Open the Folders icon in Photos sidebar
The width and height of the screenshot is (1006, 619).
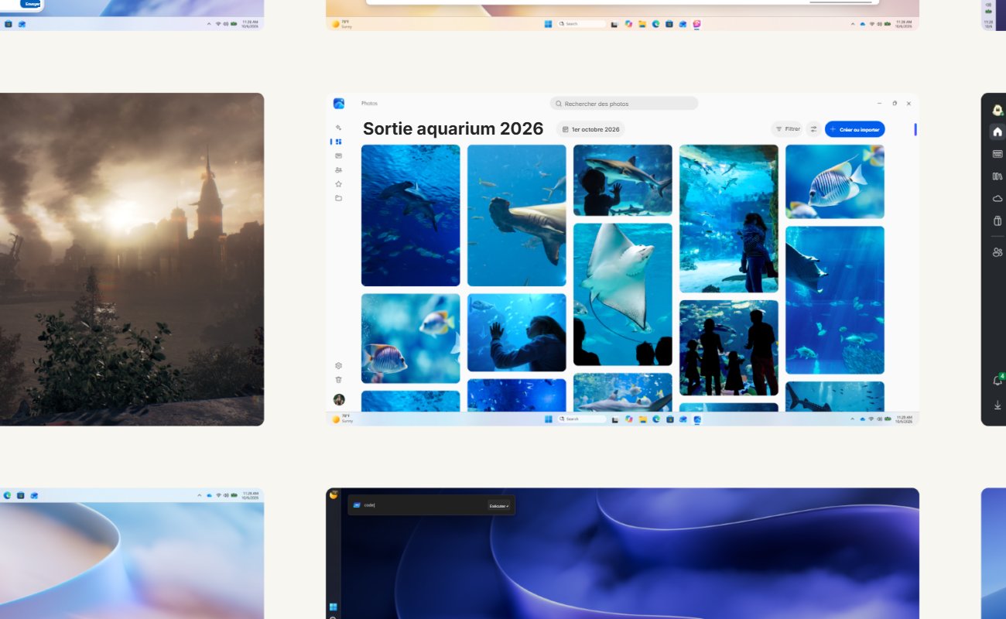click(x=338, y=198)
